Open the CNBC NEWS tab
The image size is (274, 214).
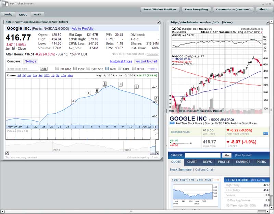coord(208,162)
